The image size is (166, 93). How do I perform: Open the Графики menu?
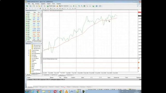coord(43,4)
